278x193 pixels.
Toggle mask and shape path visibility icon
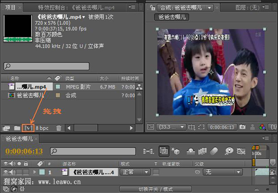202,127
